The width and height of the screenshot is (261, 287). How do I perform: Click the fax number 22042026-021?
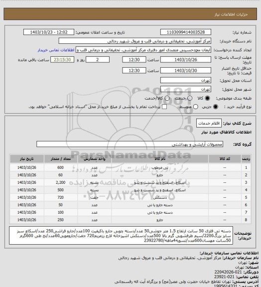click(x=228, y=272)
